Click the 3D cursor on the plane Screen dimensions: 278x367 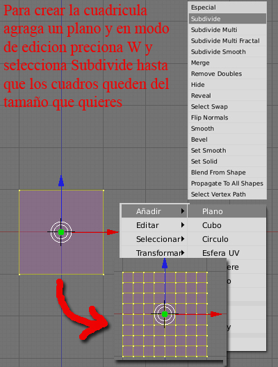coord(61,232)
